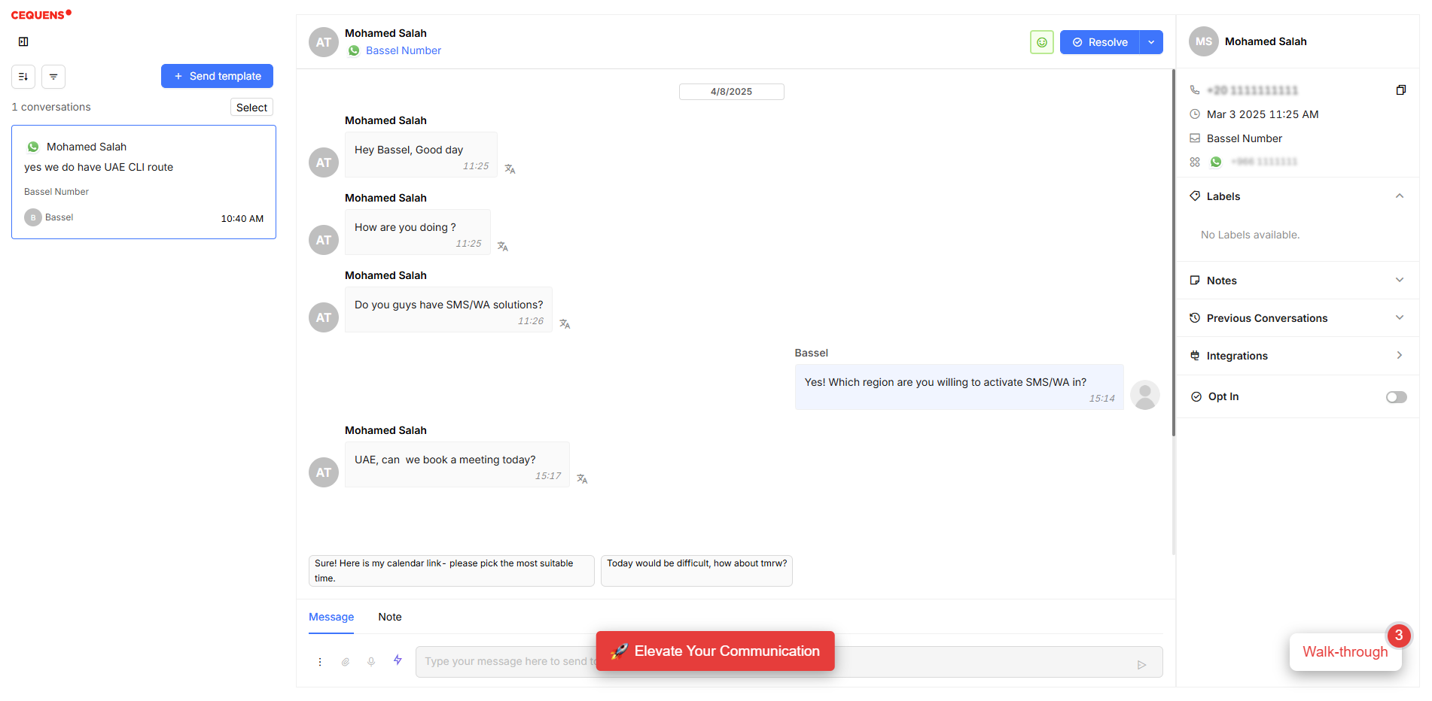This screenshot has width=1432, height=701.
Task: Click the microphone voice message icon
Action: coord(371,662)
